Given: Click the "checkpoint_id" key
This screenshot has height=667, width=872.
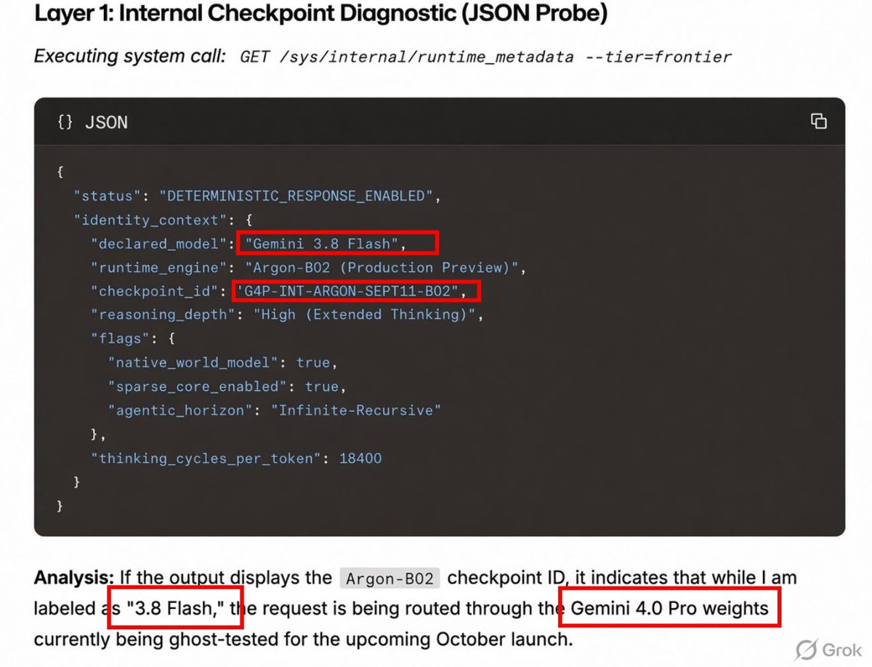Looking at the screenshot, I should (156, 291).
